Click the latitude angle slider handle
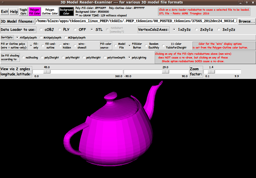Image resolution: width=256 pixels, height=178 pixels. (x=165, y=72)
